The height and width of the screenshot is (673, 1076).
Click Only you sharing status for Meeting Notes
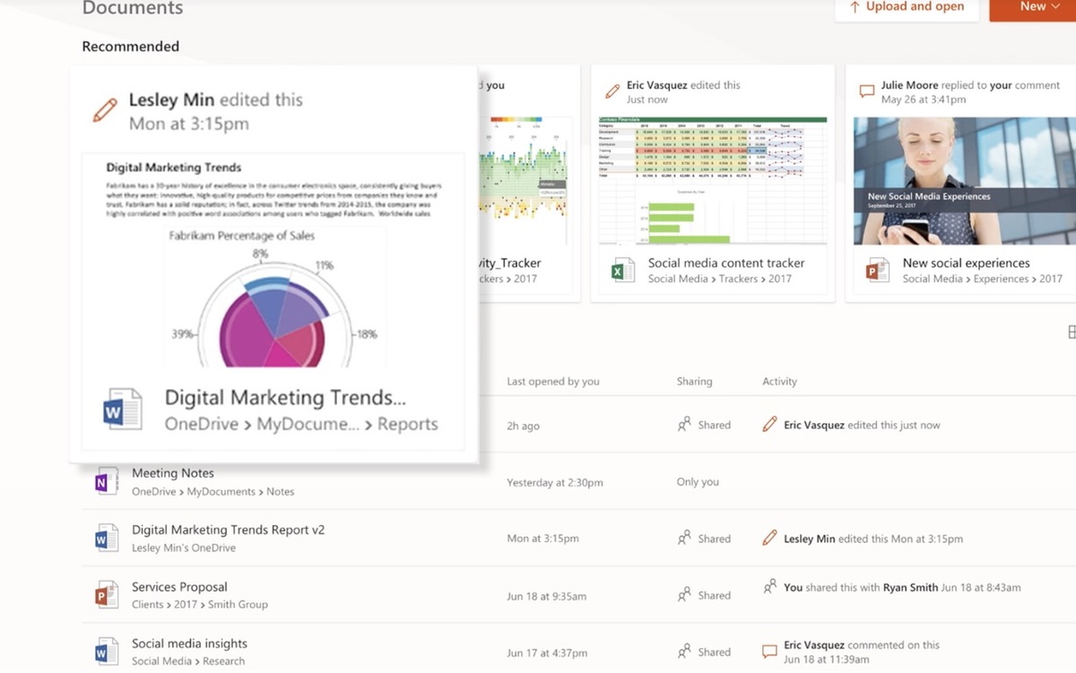click(698, 482)
